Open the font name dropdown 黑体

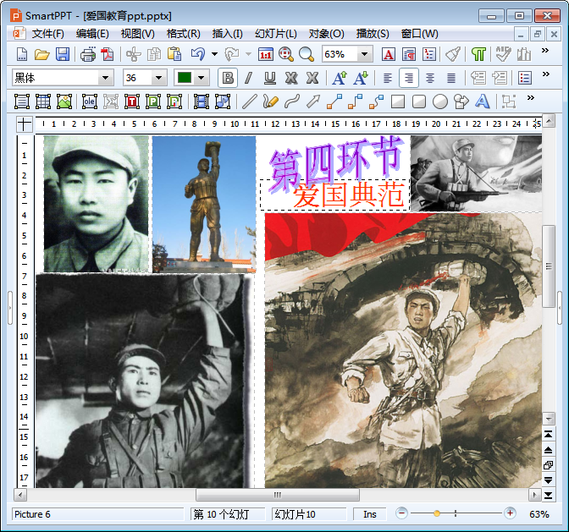pos(105,78)
